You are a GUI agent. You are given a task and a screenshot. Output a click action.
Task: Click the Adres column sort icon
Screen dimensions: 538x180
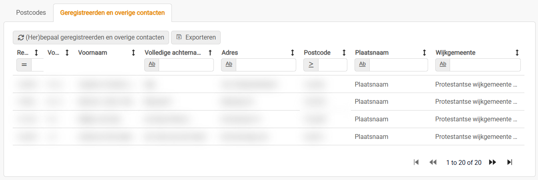[x=293, y=53]
